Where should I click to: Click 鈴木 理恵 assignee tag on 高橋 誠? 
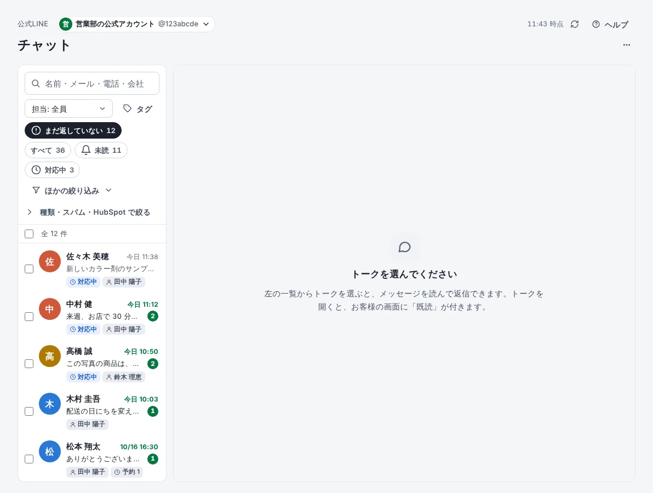tap(124, 377)
